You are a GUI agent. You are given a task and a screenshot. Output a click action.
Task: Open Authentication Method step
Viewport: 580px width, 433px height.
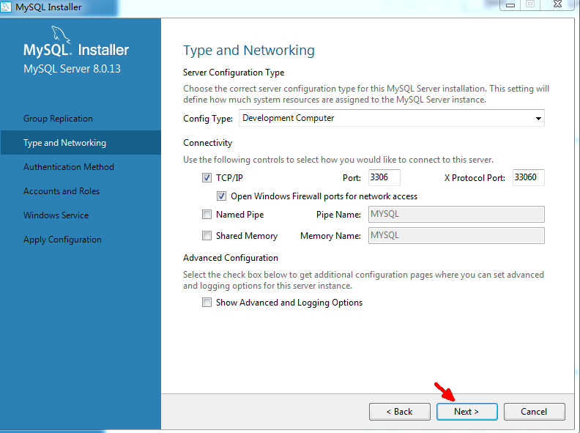click(x=69, y=167)
